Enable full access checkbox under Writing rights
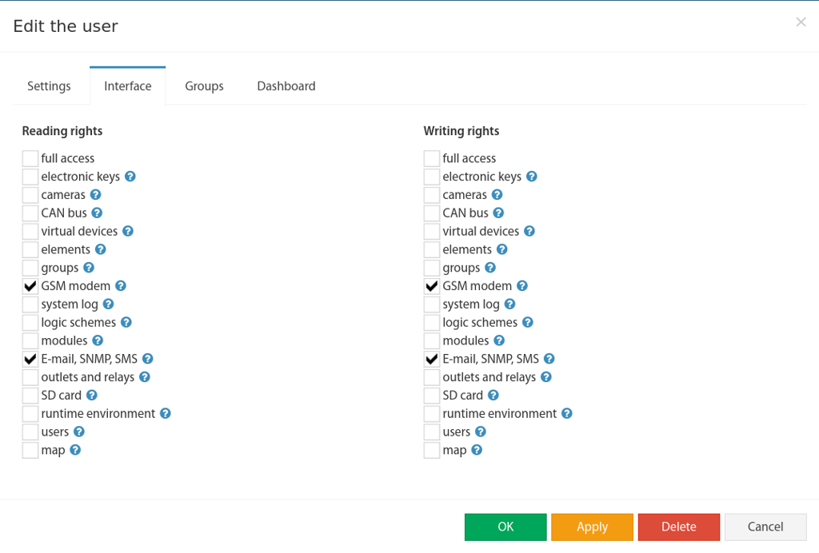This screenshot has height=553, width=819. click(x=432, y=158)
